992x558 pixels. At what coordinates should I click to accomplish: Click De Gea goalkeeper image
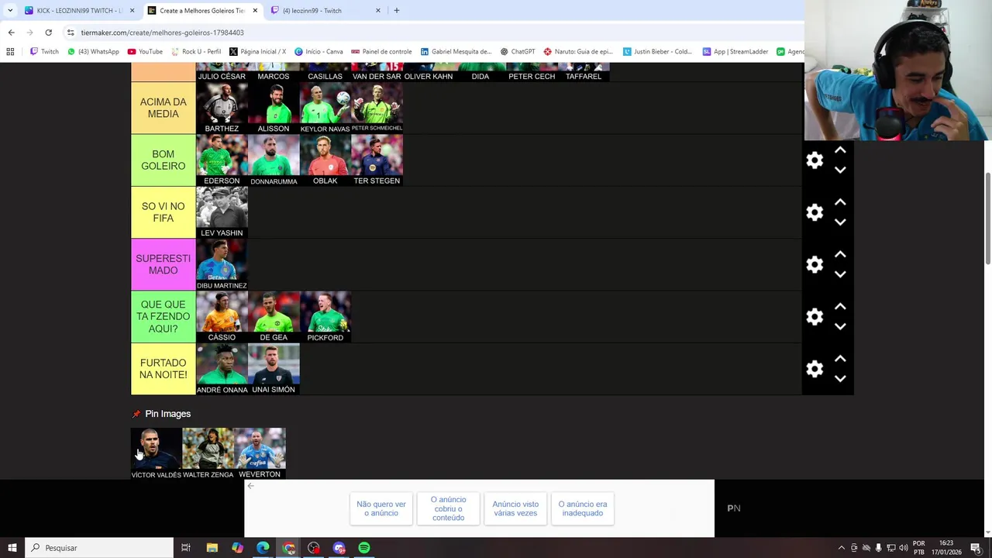pos(274,317)
